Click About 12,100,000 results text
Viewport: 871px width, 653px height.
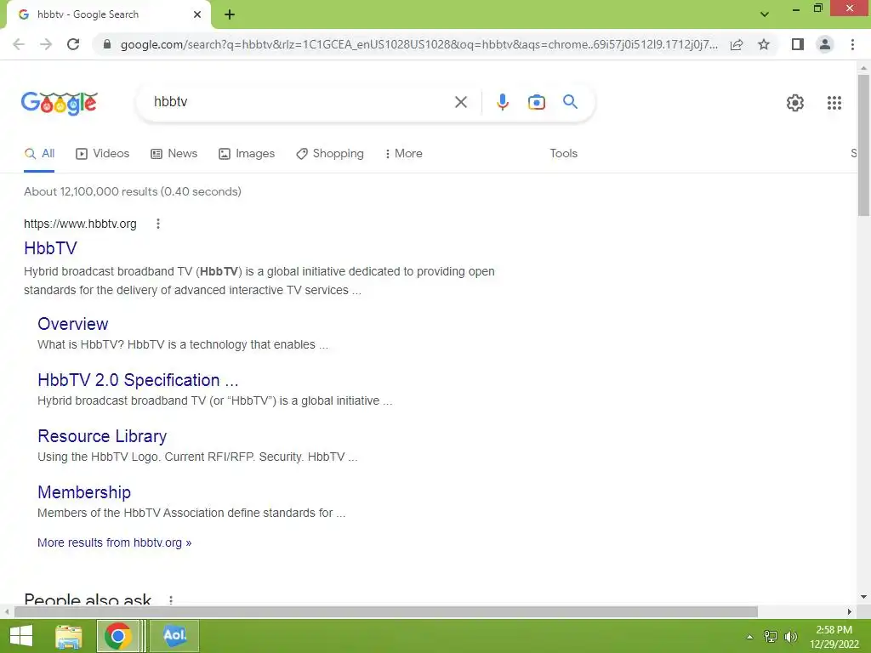click(132, 191)
